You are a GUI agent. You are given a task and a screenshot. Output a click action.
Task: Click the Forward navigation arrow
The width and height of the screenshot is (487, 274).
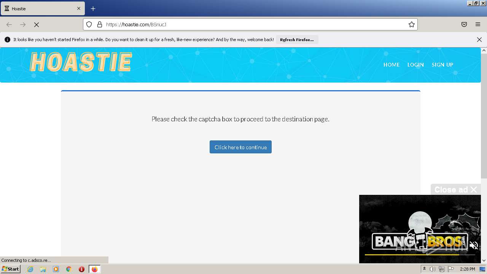23,24
